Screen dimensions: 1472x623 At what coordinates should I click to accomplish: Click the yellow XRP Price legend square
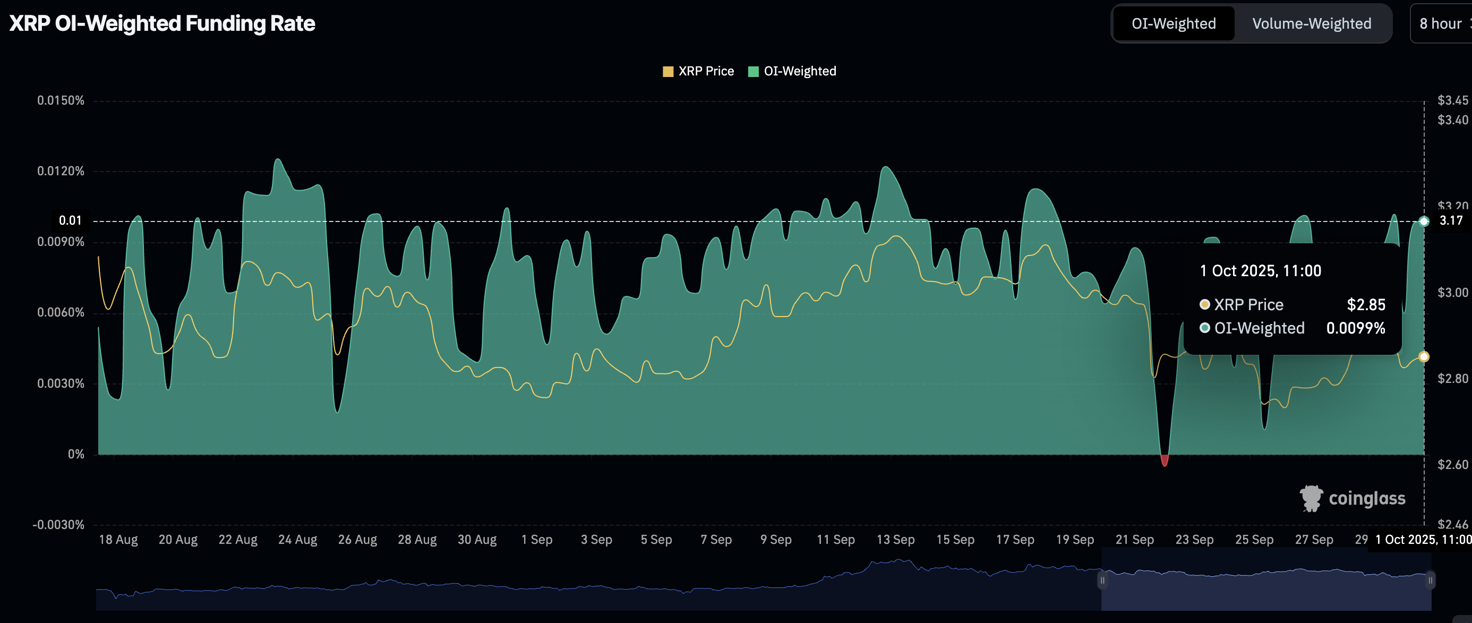667,72
